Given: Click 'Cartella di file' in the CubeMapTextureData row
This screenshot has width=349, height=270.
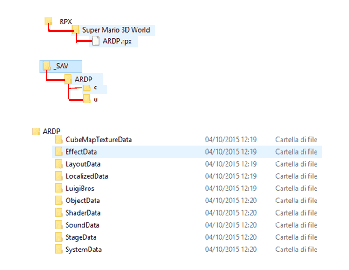Looking at the screenshot, I should click(x=296, y=140).
